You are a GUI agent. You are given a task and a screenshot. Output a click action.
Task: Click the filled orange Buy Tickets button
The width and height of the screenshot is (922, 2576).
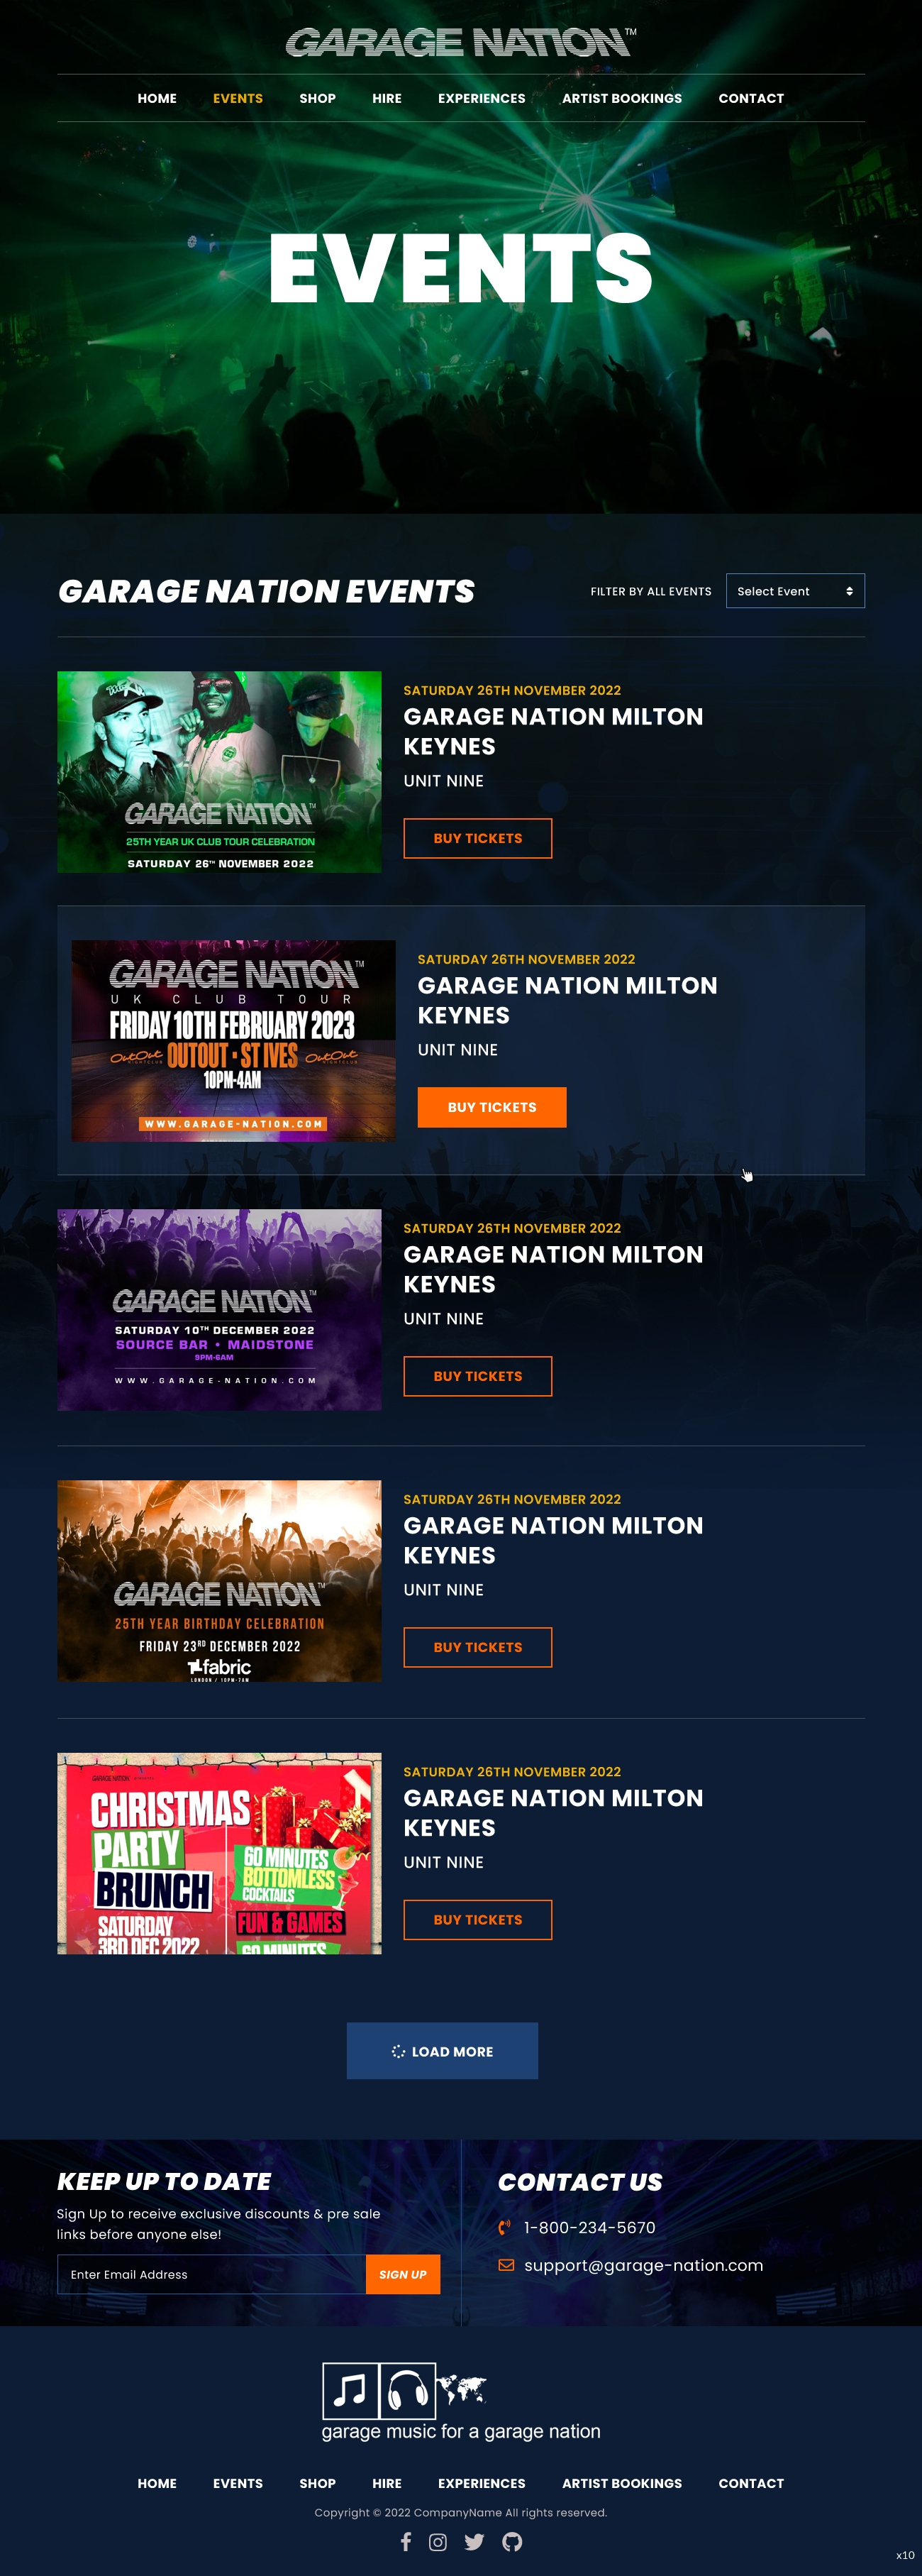point(491,1107)
